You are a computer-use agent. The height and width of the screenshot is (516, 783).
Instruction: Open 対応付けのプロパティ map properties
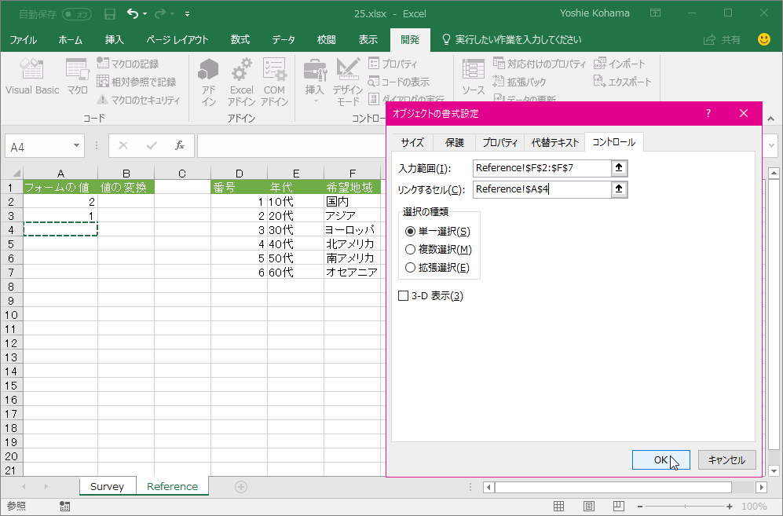pyautogui.click(x=540, y=64)
